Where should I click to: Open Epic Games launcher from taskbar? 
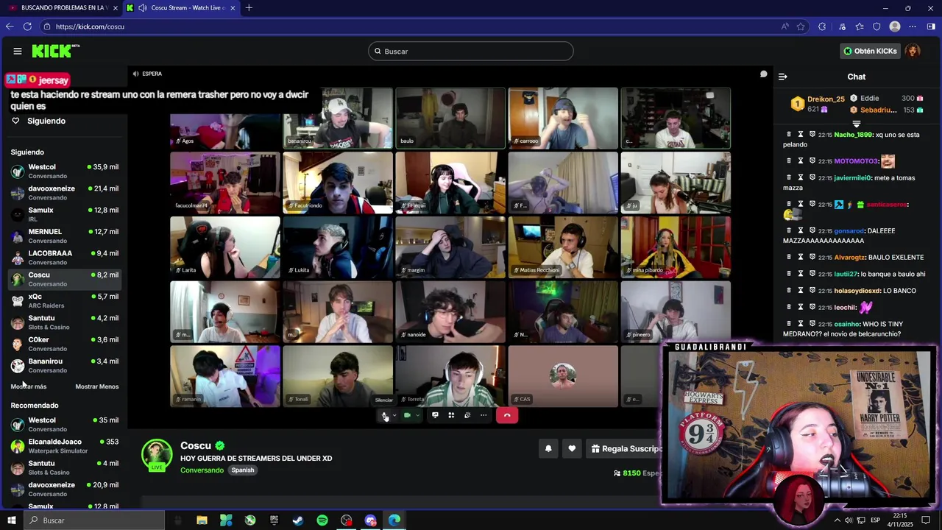pyautogui.click(x=274, y=520)
